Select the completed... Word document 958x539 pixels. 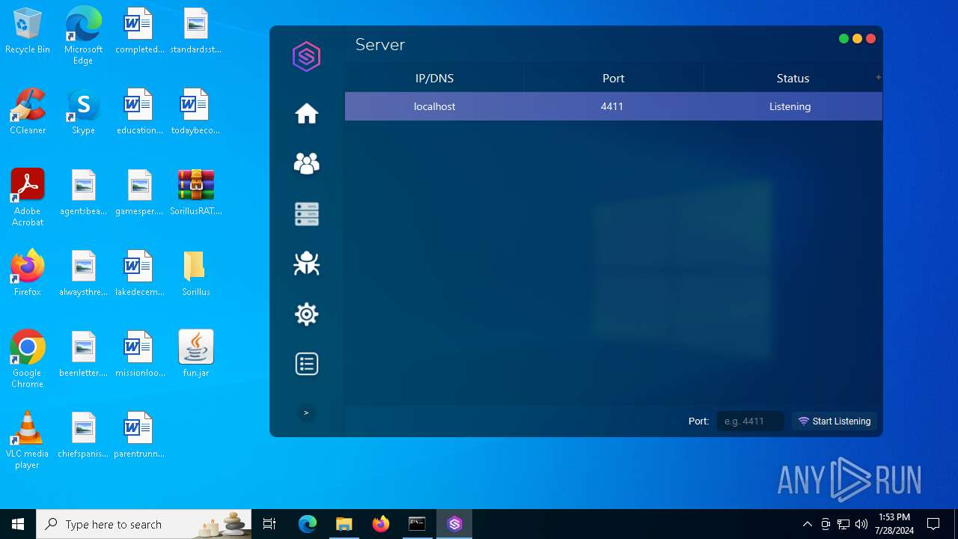[x=139, y=31]
